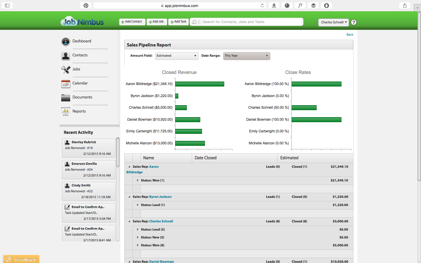Collapse Sales Rep Byron Jackson group
This screenshot has width=421, height=263.
pyautogui.click(x=129, y=197)
